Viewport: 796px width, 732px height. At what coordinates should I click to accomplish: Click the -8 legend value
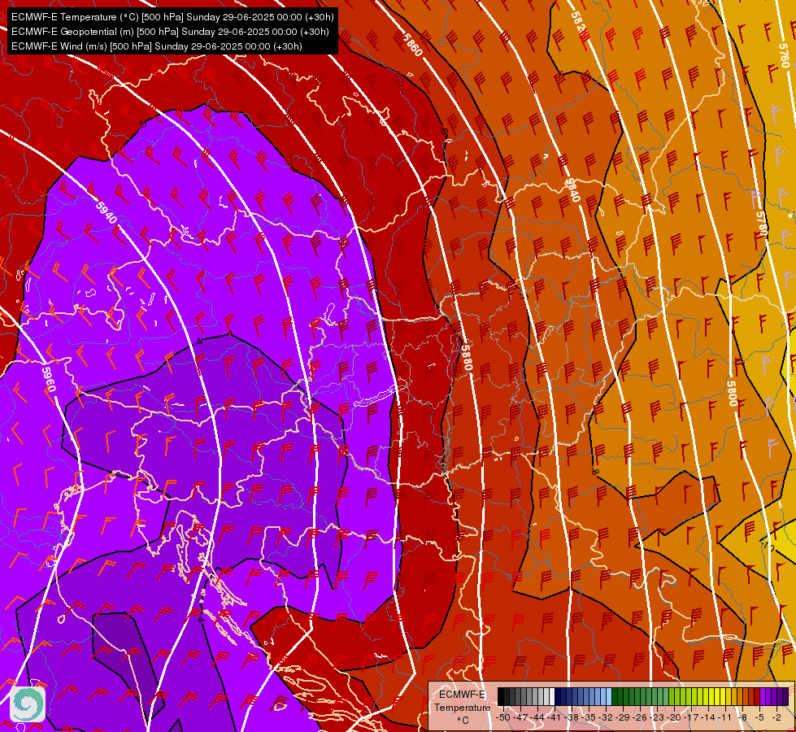(x=742, y=717)
